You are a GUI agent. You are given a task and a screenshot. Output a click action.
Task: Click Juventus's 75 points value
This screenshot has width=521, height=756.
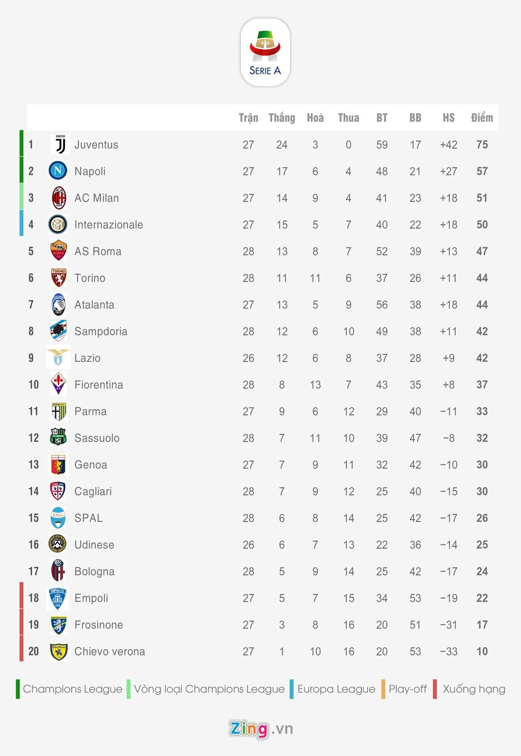482,145
